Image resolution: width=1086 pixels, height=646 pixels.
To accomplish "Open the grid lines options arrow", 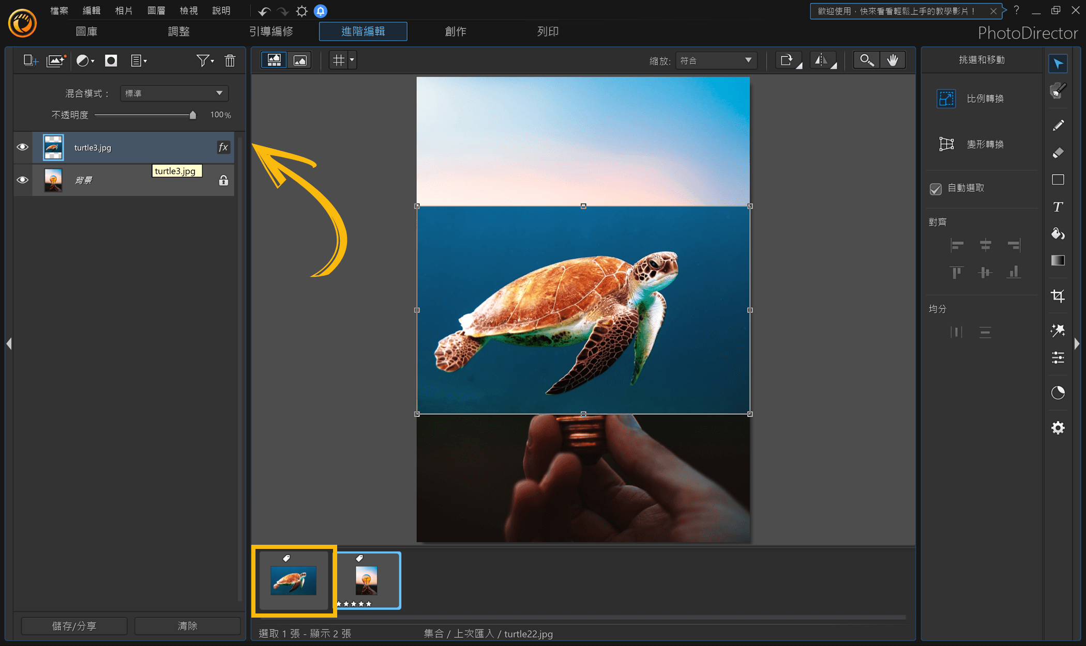I will tap(352, 60).
